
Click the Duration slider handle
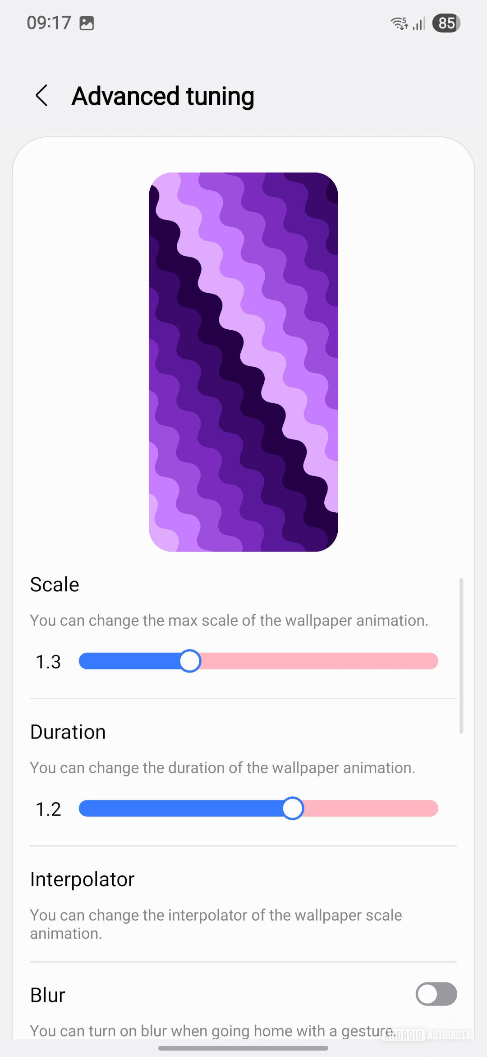tap(293, 809)
